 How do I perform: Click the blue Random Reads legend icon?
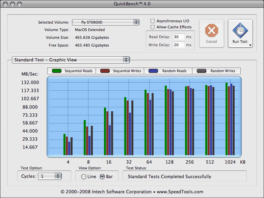tap(154, 71)
